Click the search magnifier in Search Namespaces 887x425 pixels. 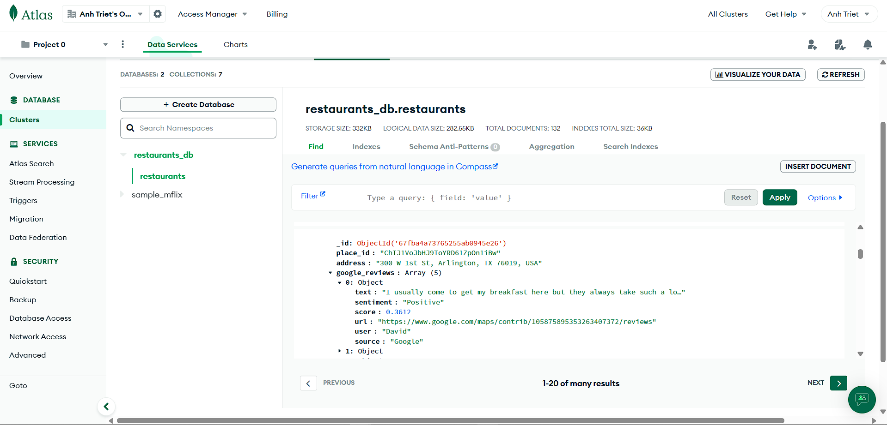pos(130,128)
